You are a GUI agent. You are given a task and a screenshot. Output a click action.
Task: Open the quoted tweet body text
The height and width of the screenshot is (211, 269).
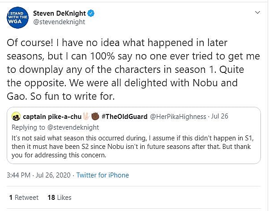click(x=133, y=147)
